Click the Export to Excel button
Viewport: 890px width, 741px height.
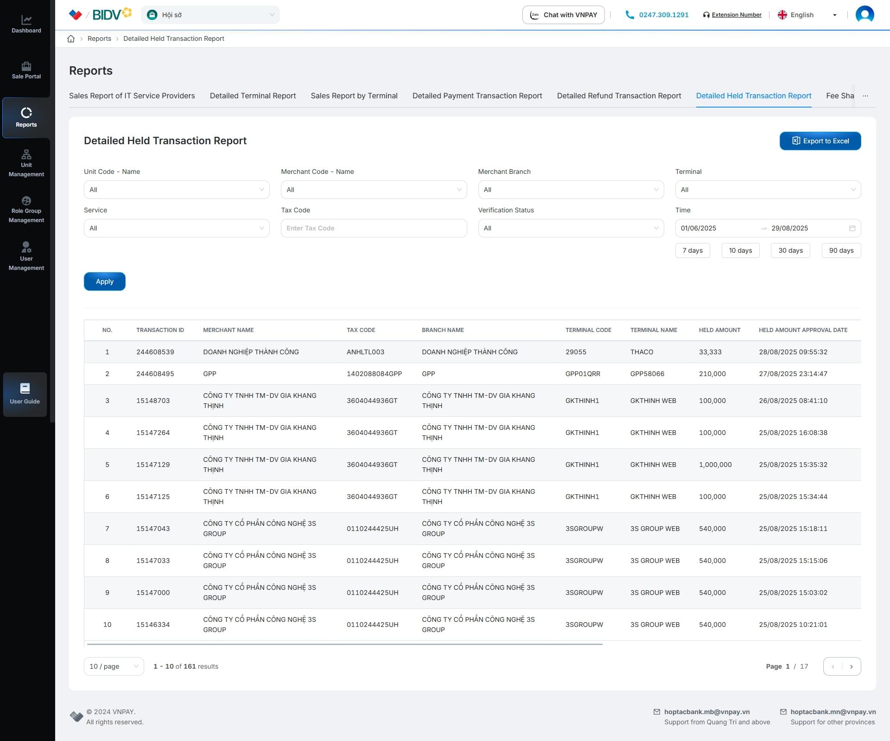point(820,141)
